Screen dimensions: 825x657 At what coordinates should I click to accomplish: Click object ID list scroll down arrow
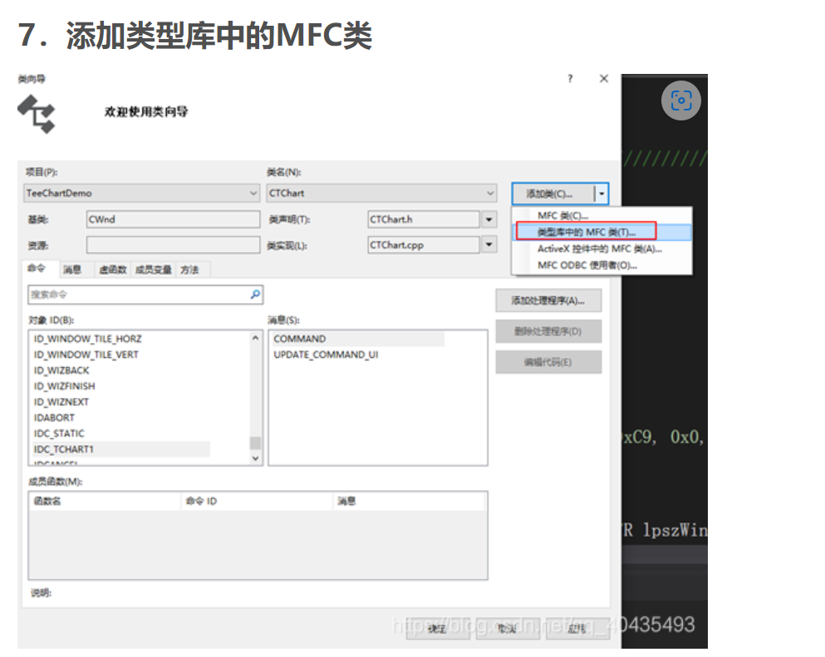click(255, 458)
